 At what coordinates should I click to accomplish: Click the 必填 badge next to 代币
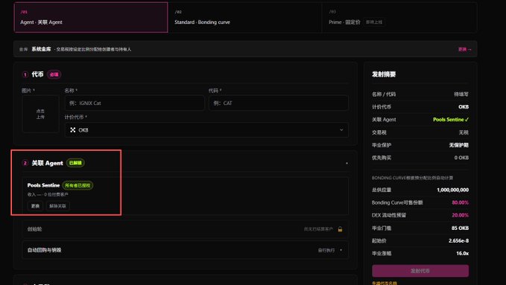[x=54, y=74]
